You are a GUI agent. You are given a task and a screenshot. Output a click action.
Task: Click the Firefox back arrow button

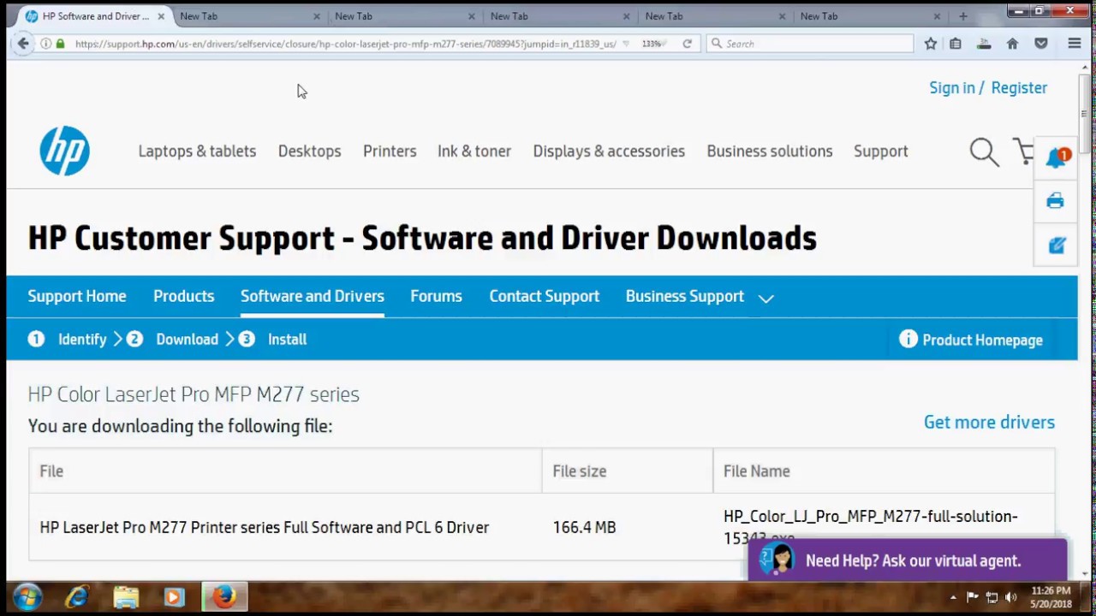click(x=23, y=44)
